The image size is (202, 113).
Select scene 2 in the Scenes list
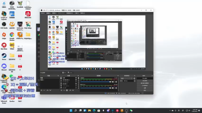point(49,80)
